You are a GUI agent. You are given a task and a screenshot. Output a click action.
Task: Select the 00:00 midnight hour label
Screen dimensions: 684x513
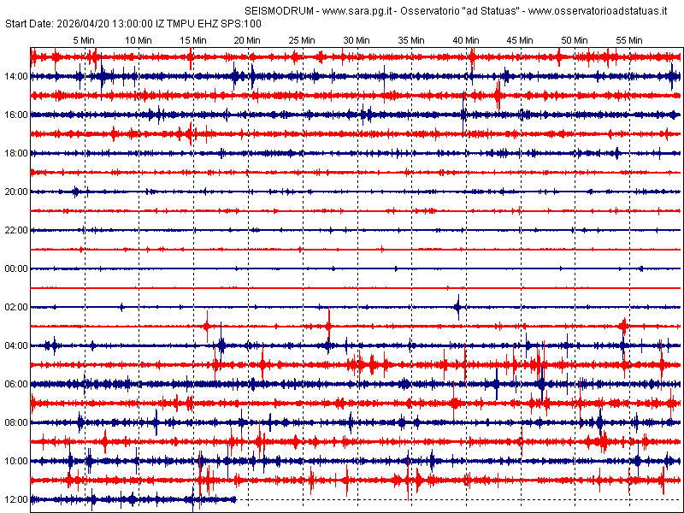pos(15,268)
